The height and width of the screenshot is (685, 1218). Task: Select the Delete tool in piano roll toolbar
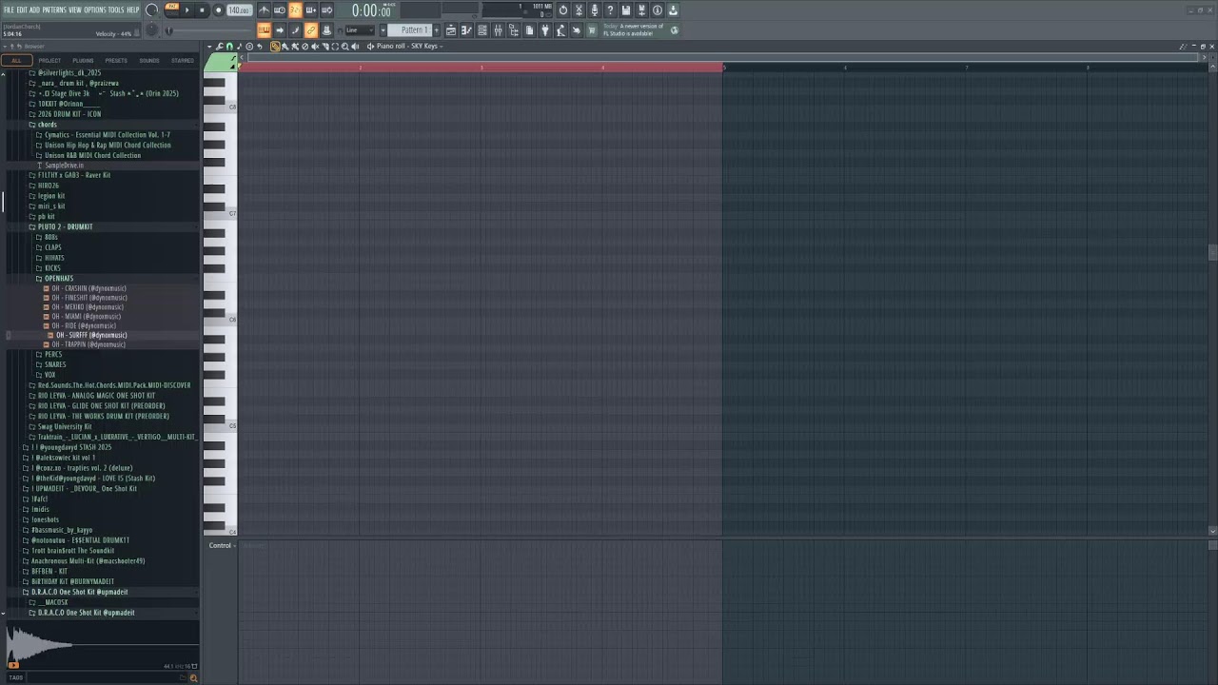(x=304, y=46)
